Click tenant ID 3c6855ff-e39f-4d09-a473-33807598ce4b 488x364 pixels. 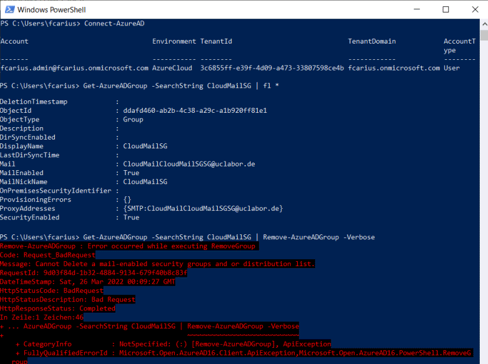tap(272, 68)
